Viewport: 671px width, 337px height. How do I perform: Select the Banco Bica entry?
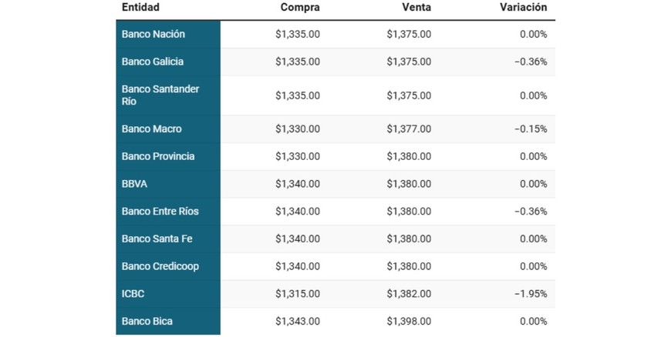(x=147, y=321)
